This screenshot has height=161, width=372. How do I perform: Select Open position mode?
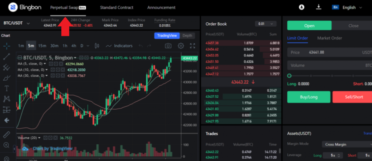309,26
